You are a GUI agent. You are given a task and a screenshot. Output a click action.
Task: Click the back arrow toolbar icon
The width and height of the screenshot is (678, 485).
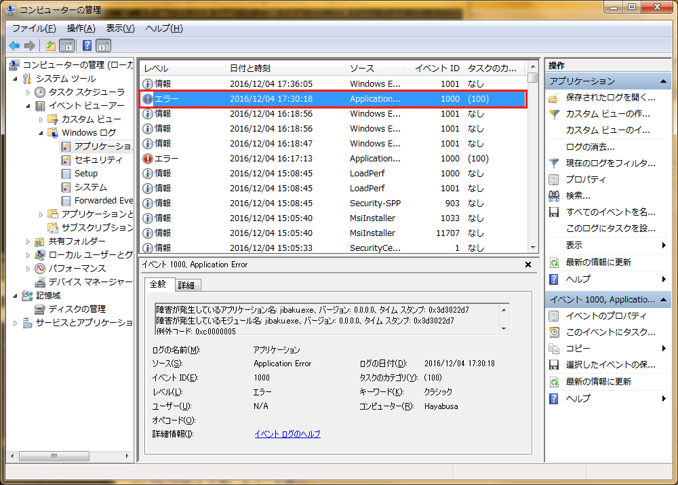click(14, 45)
